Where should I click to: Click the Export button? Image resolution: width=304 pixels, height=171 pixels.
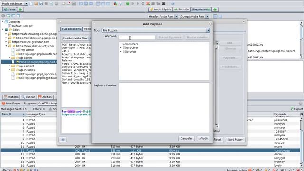click(x=296, y=109)
